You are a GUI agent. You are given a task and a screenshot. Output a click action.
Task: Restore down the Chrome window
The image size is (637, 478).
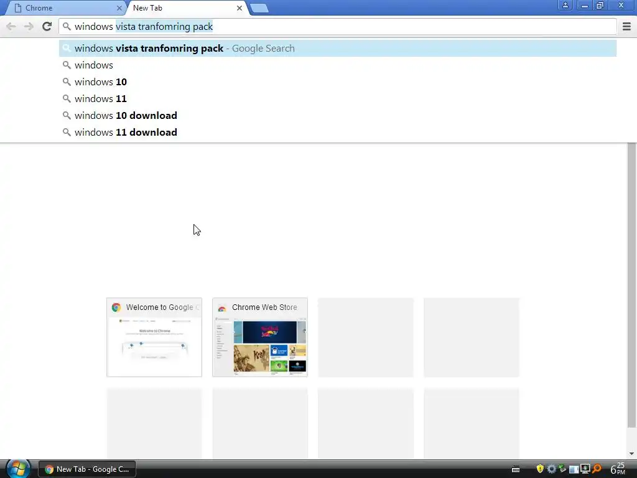click(x=600, y=5)
